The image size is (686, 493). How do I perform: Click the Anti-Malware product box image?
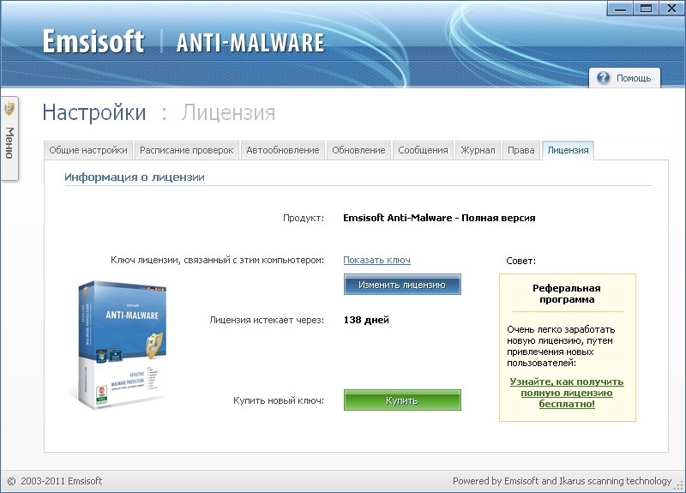pyautogui.click(x=120, y=344)
